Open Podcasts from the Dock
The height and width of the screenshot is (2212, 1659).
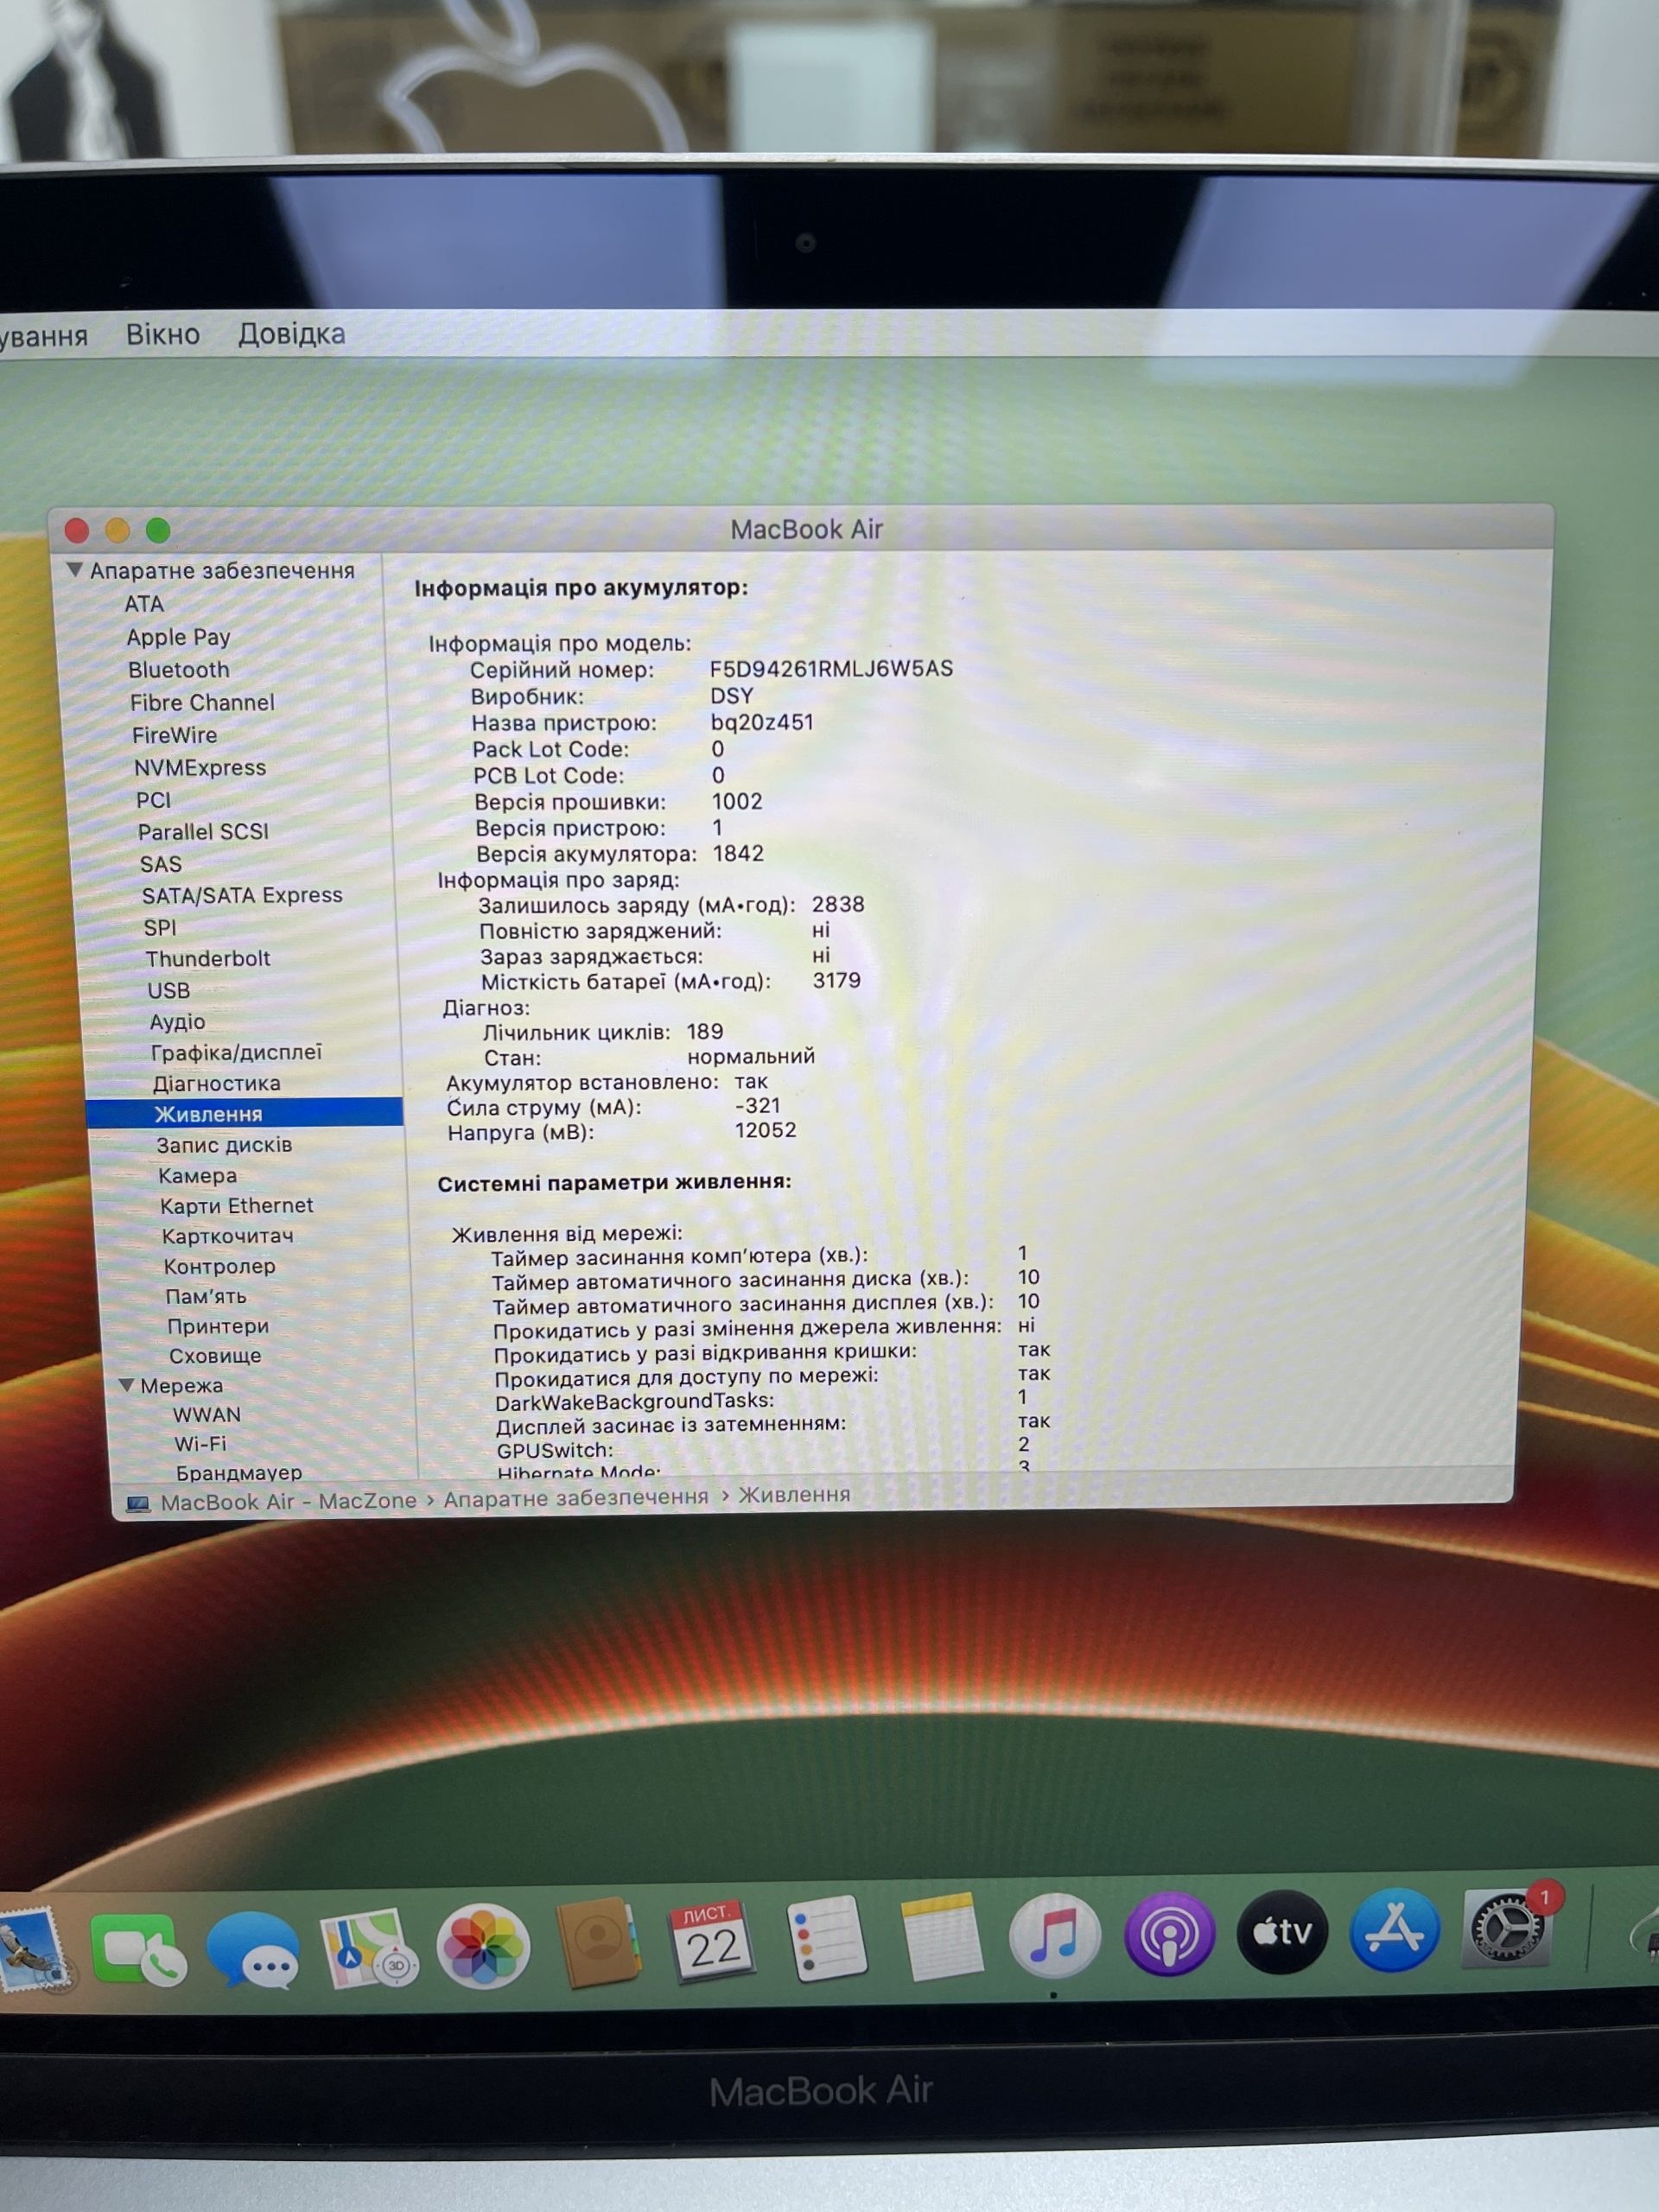(1169, 1934)
